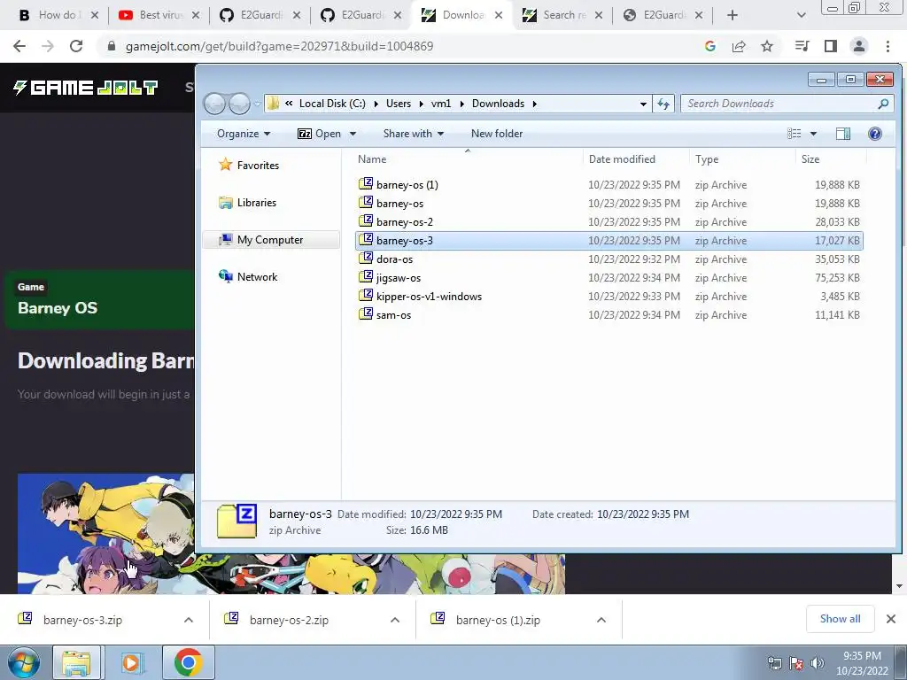Click the Explorer forward button

tap(239, 104)
